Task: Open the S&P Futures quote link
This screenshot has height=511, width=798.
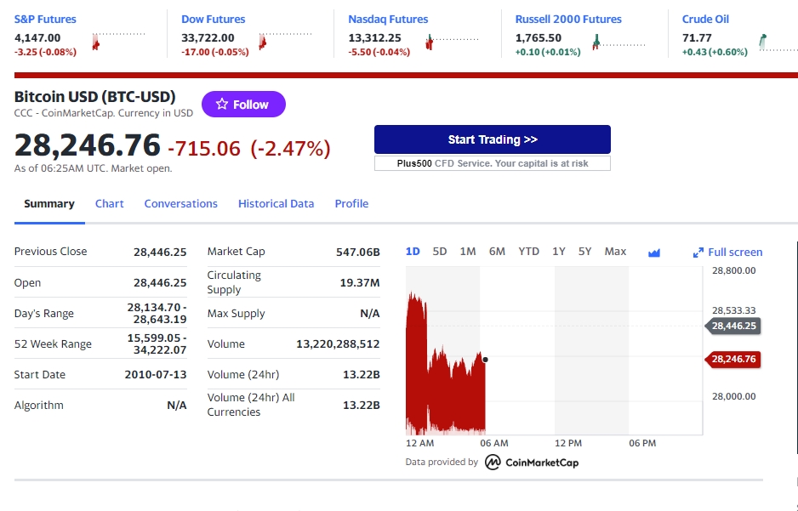Action: point(45,20)
